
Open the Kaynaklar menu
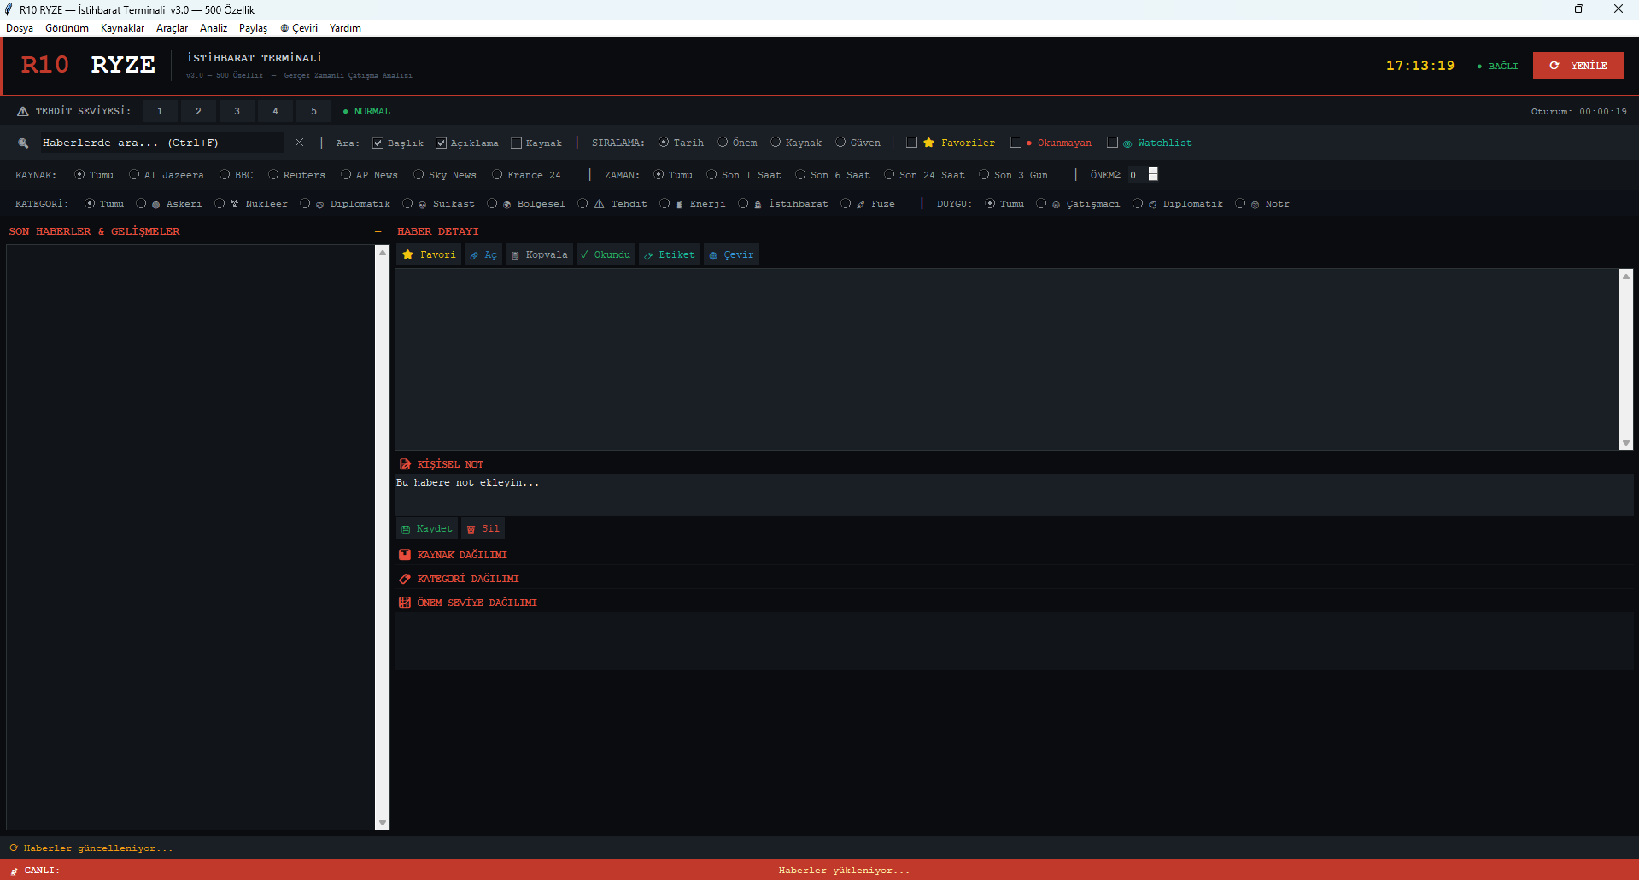(x=122, y=28)
